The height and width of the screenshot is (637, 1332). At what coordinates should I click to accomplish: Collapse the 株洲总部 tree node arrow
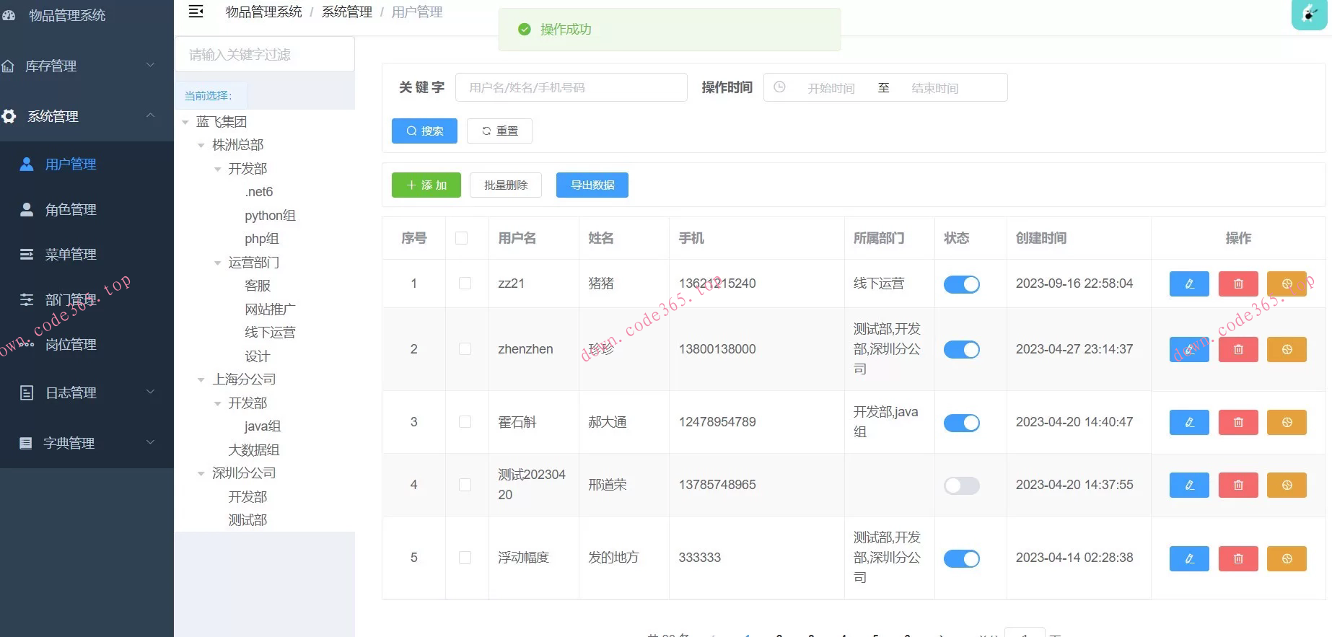(201, 146)
